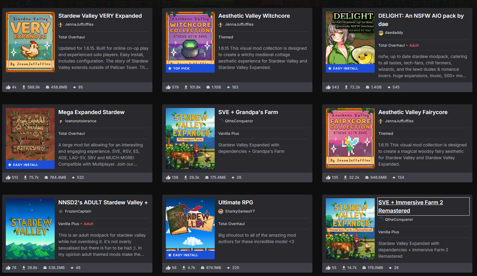Click the thumbs-up icon next to 138
Screen dimensions: 477x276
(x=168, y=177)
